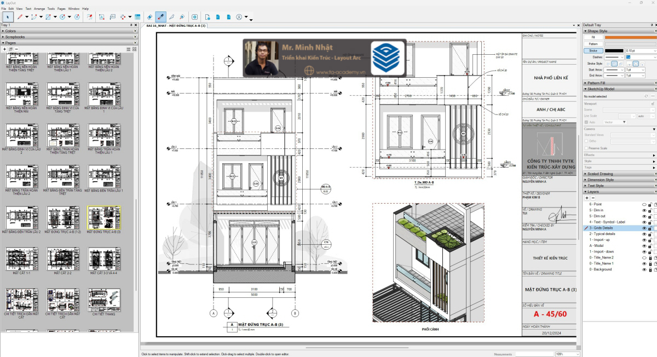Add a new page from the toolbar

click(x=206, y=17)
